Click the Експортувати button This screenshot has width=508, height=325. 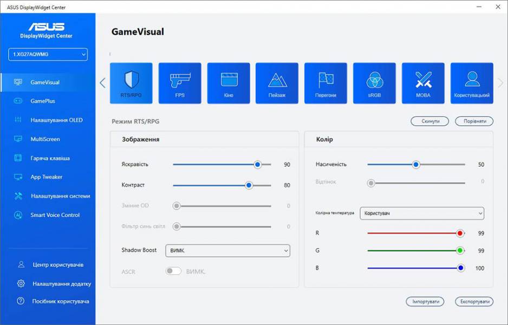click(474, 302)
